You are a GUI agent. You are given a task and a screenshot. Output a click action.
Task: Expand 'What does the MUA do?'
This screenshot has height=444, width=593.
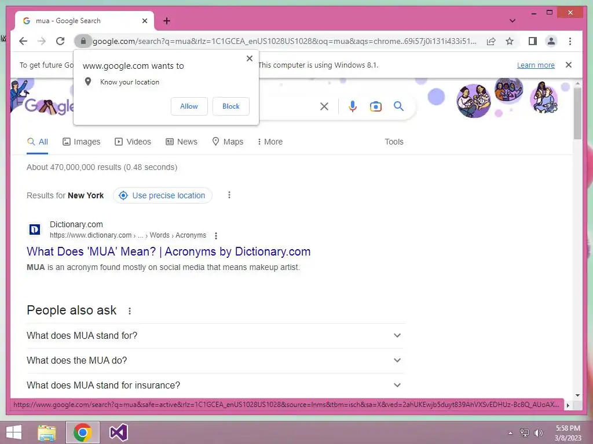pyautogui.click(x=215, y=361)
